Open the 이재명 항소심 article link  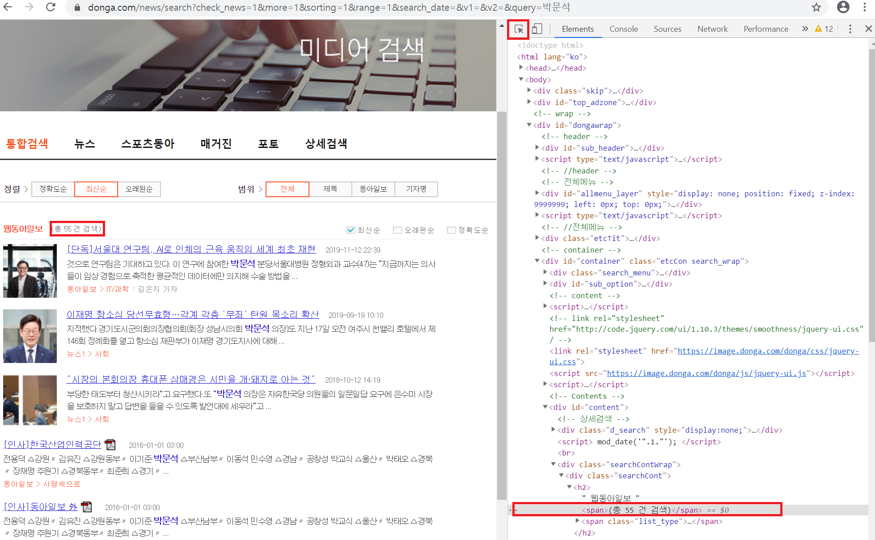(x=193, y=314)
